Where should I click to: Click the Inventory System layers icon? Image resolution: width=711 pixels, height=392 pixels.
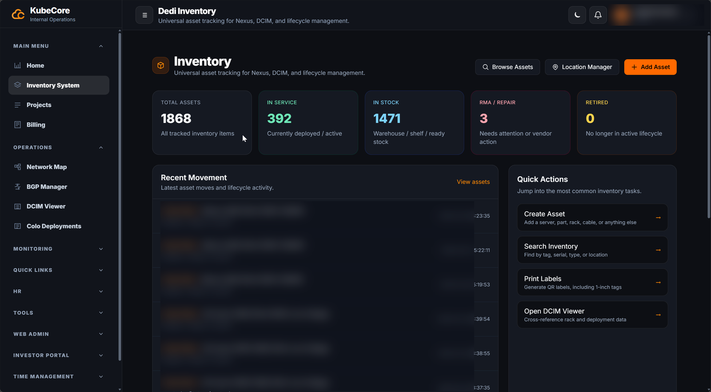pyautogui.click(x=18, y=85)
